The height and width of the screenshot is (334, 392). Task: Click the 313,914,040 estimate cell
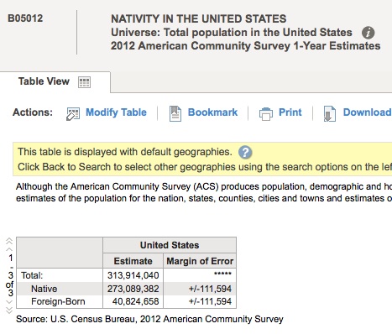tap(133, 275)
